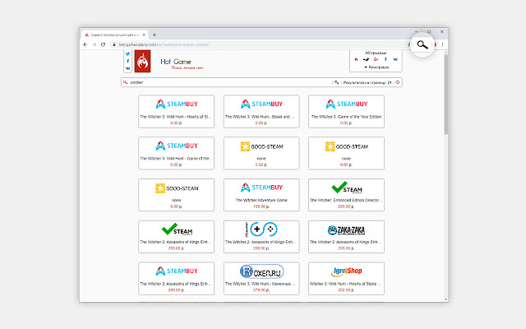This screenshot has height=329, width=526.
Task: Open the Chrome three-dot menu
Action: pos(442,44)
